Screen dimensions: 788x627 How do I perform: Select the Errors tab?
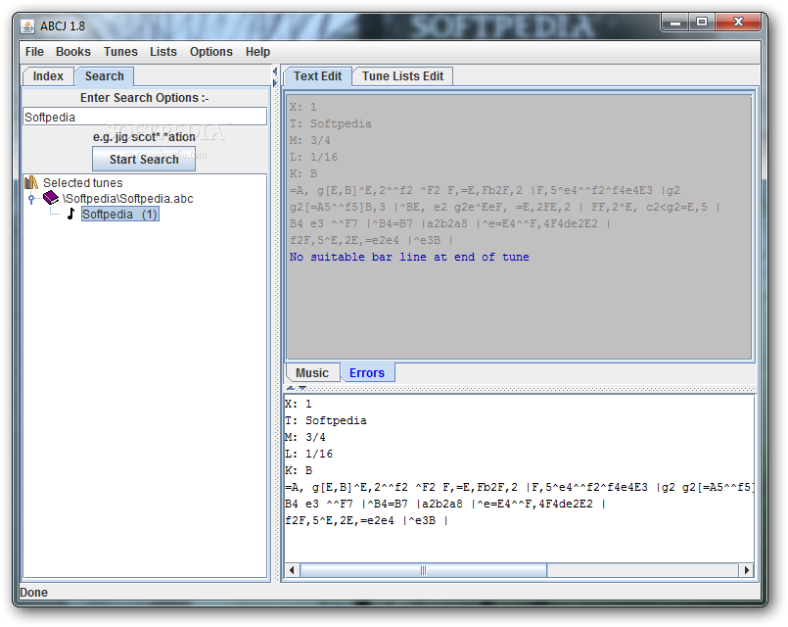367,373
